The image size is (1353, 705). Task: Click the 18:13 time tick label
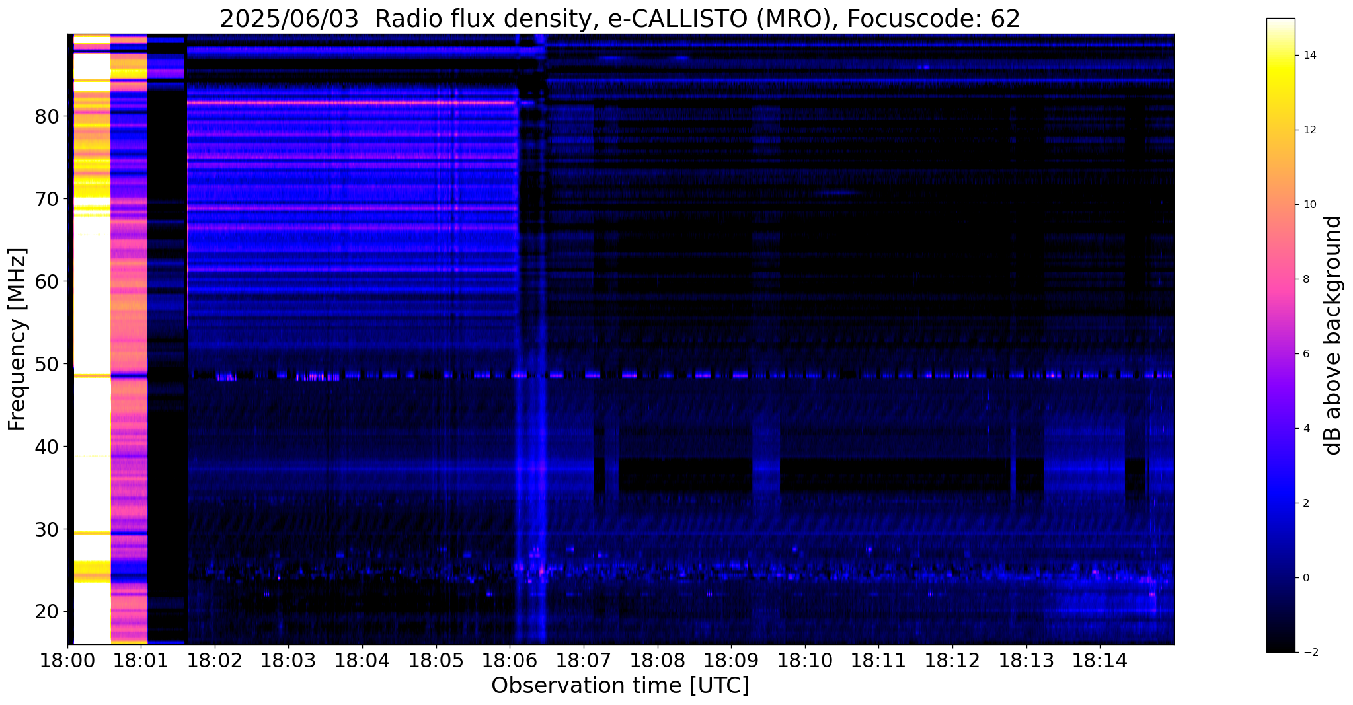(1026, 660)
